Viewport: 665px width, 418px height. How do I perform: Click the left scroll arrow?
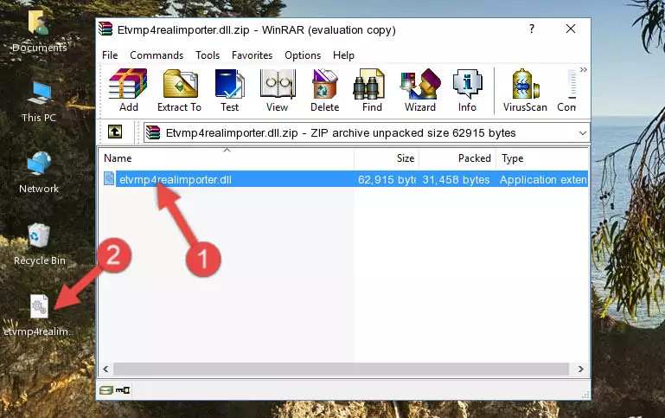click(x=106, y=370)
